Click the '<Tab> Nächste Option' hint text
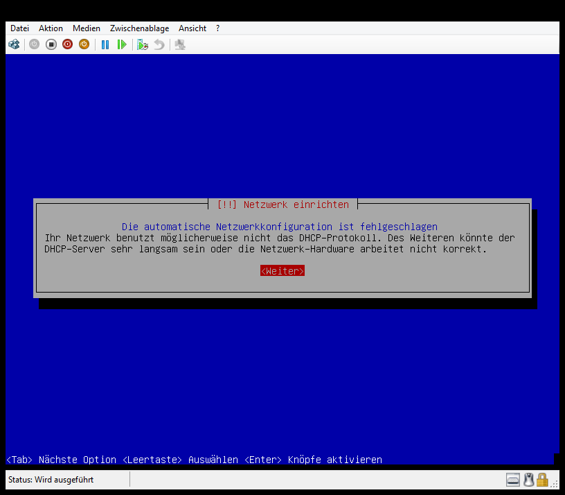565x495 pixels. [x=61, y=460]
